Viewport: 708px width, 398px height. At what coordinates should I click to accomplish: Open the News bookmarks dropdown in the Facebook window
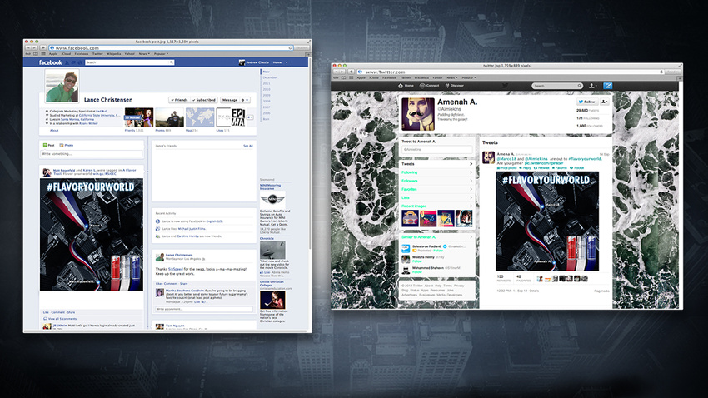click(x=144, y=53)
